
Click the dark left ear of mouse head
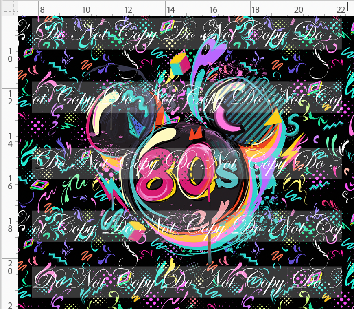[x=122, y=118]
